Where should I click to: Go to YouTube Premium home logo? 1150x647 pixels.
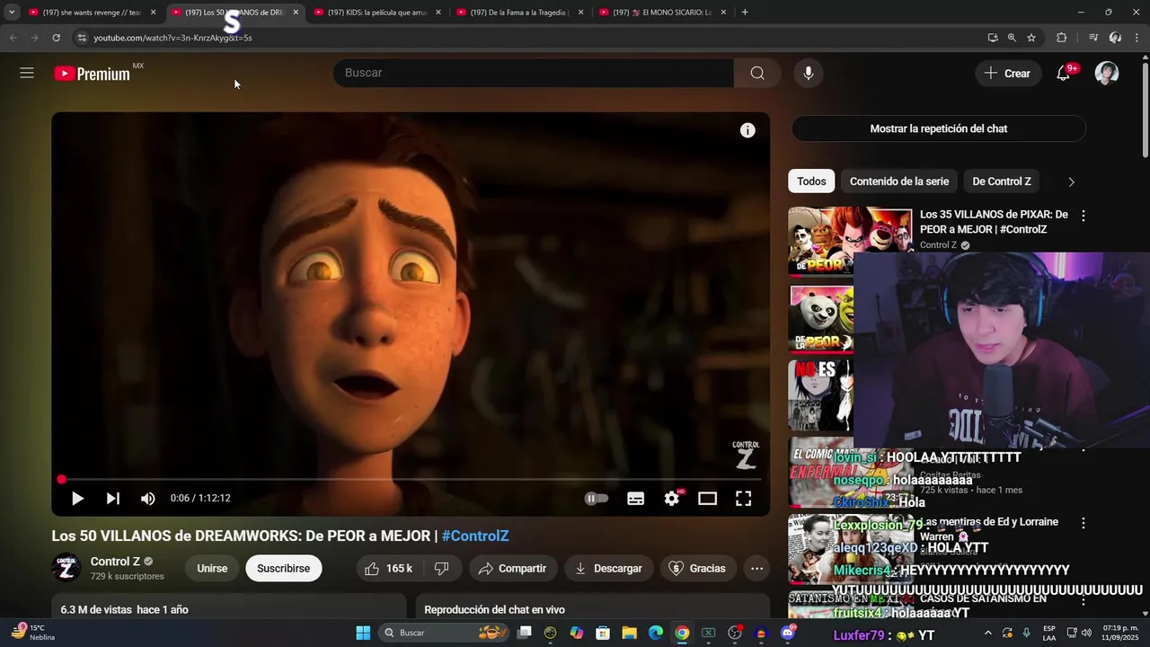click(x=93, y=74)
